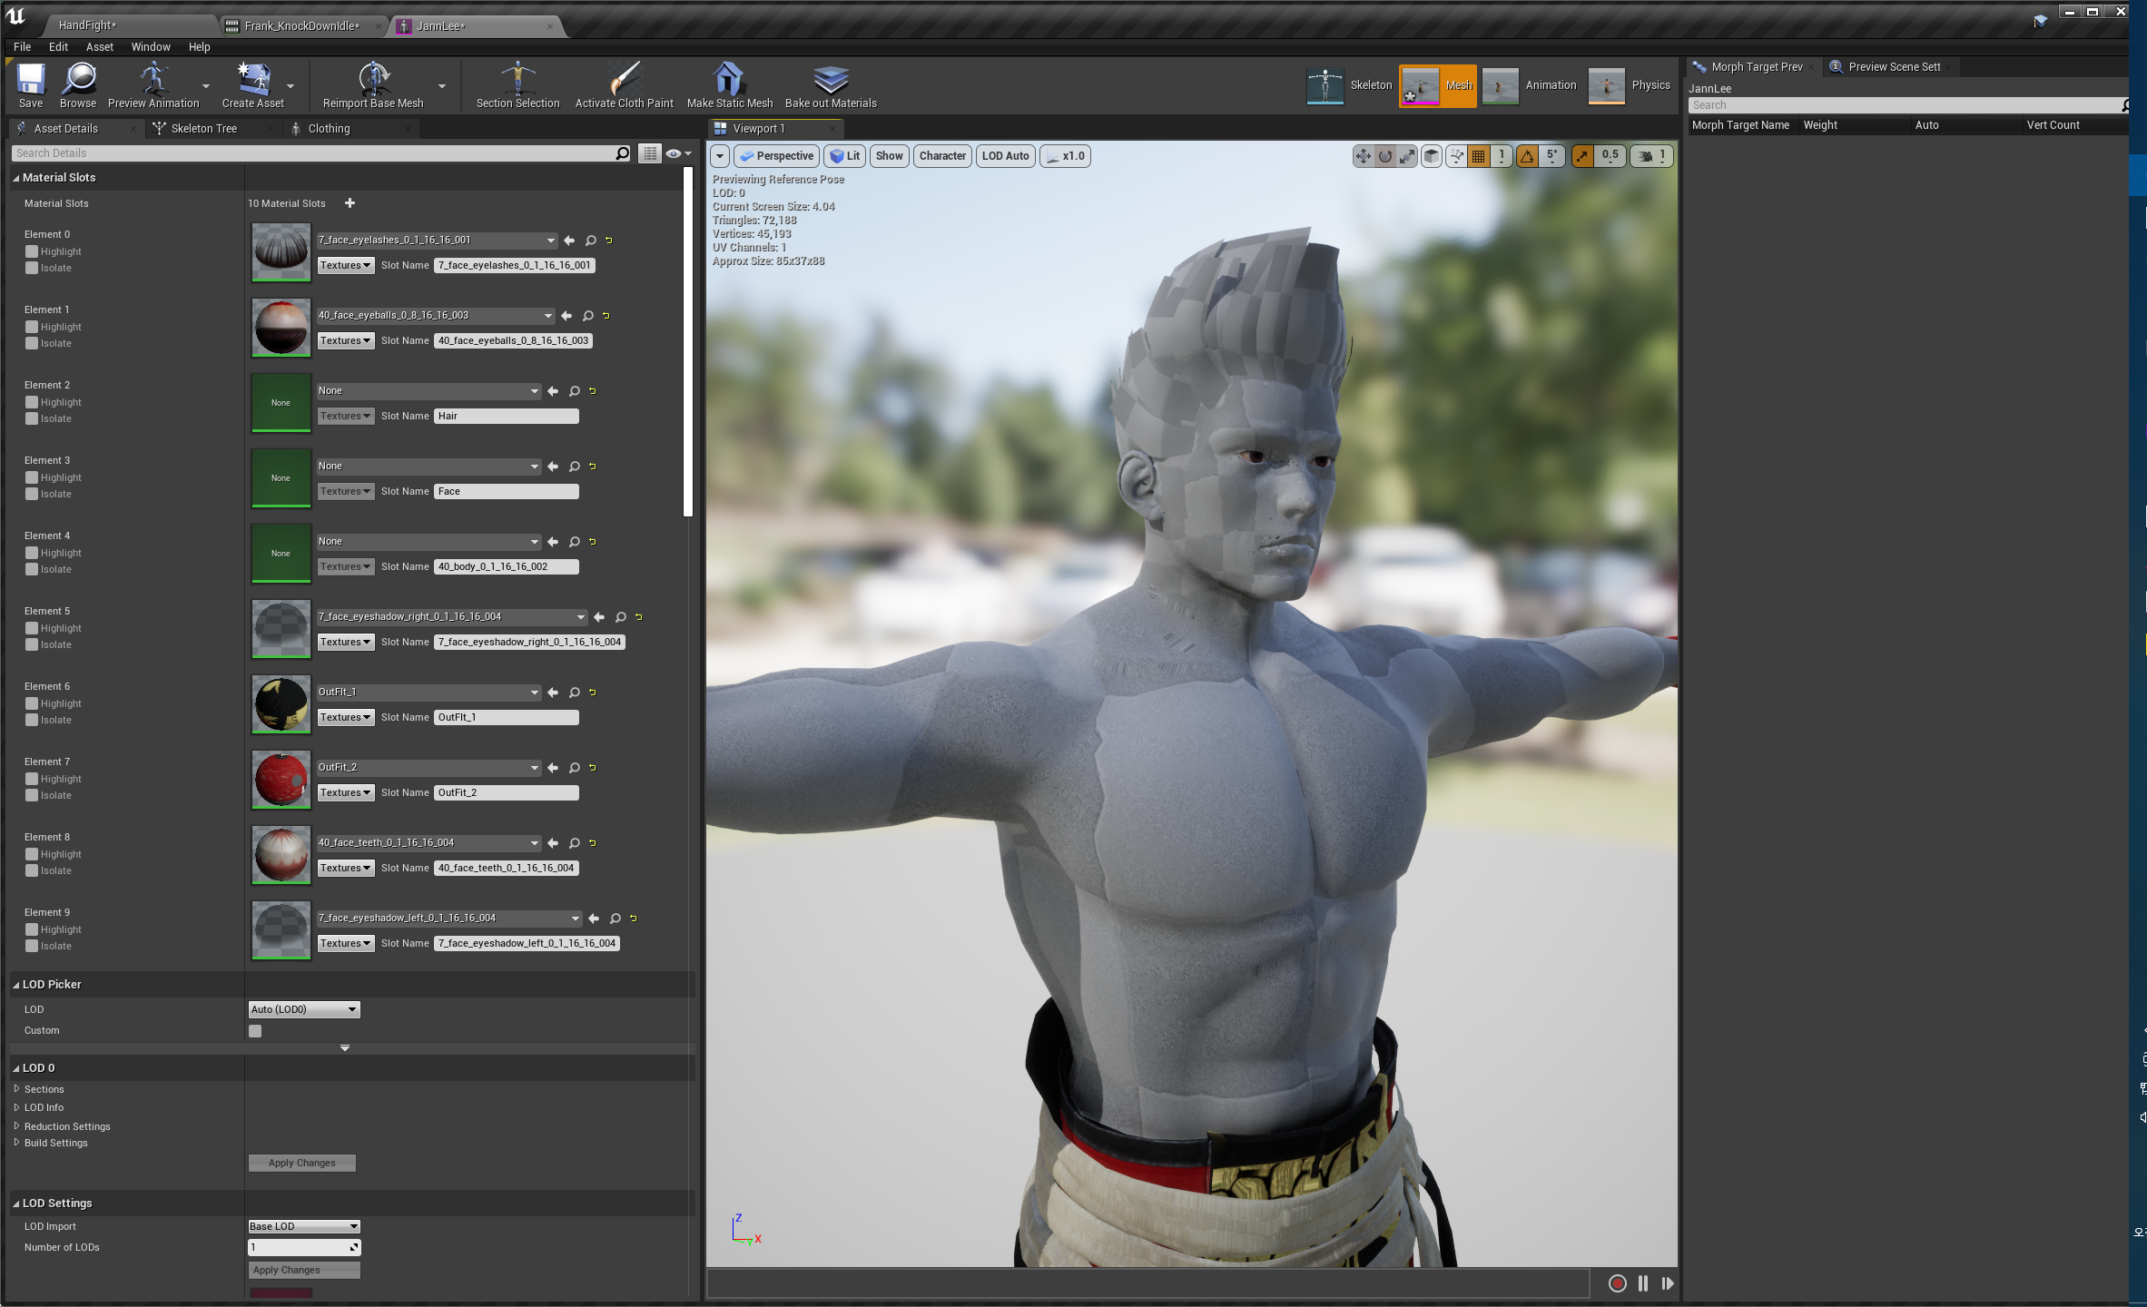Click Browse to find asset in content browser

click(x=78, y=80)
